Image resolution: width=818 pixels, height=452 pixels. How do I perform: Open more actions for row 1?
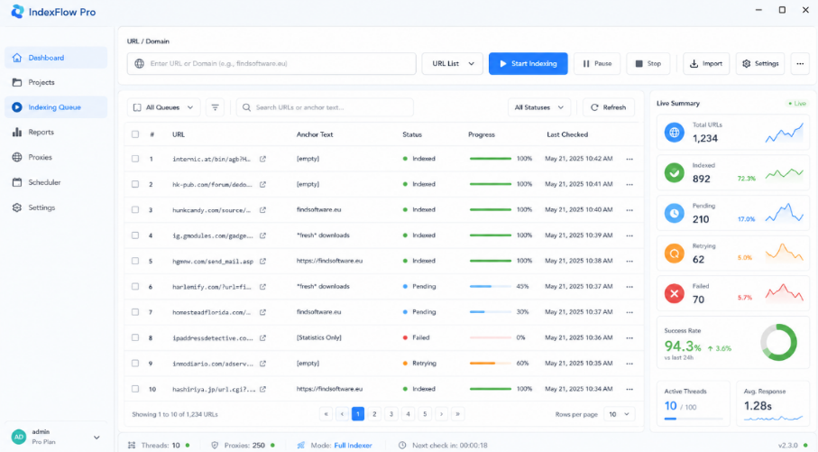click(x=630, y=159)
